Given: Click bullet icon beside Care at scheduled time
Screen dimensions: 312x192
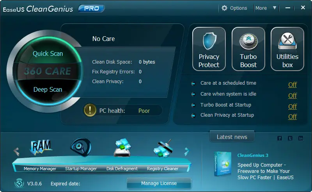Looking at the screenshot, I should point(193,84).
